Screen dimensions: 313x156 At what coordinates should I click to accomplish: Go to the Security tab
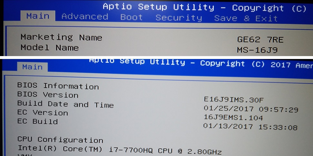[x=179, y=18]
